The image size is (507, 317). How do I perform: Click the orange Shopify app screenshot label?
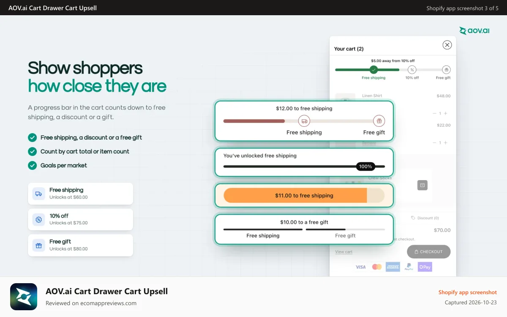click(467, 292)
